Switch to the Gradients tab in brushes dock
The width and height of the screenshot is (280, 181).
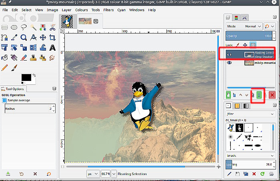click(x=246, y=106)
